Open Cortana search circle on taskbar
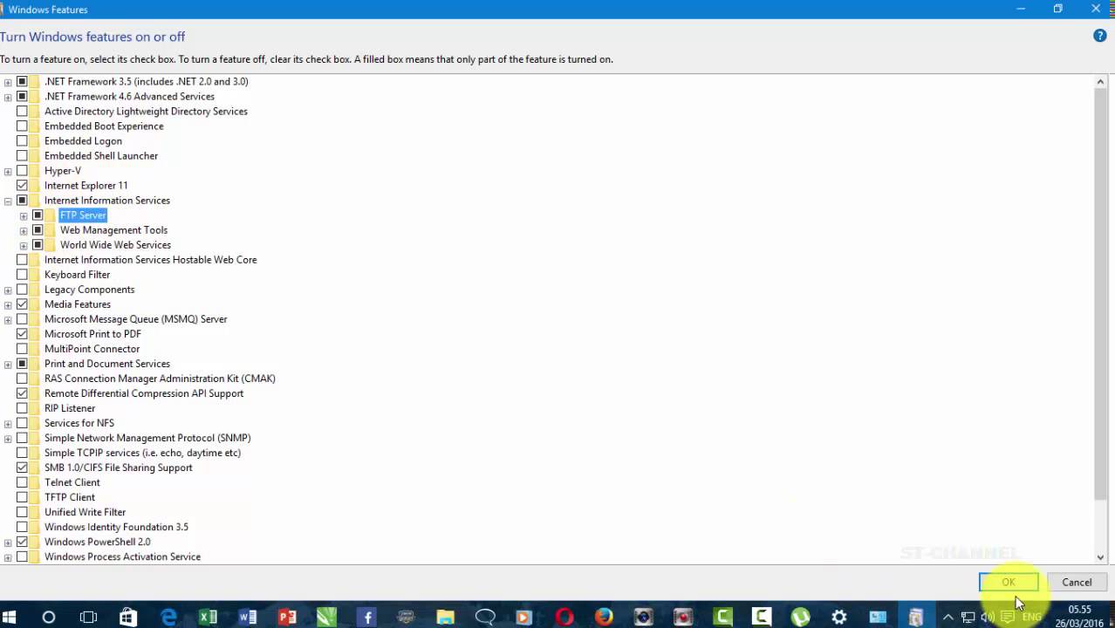The image size is (1115, 628). pyautogui.click(x=49, y=617)
